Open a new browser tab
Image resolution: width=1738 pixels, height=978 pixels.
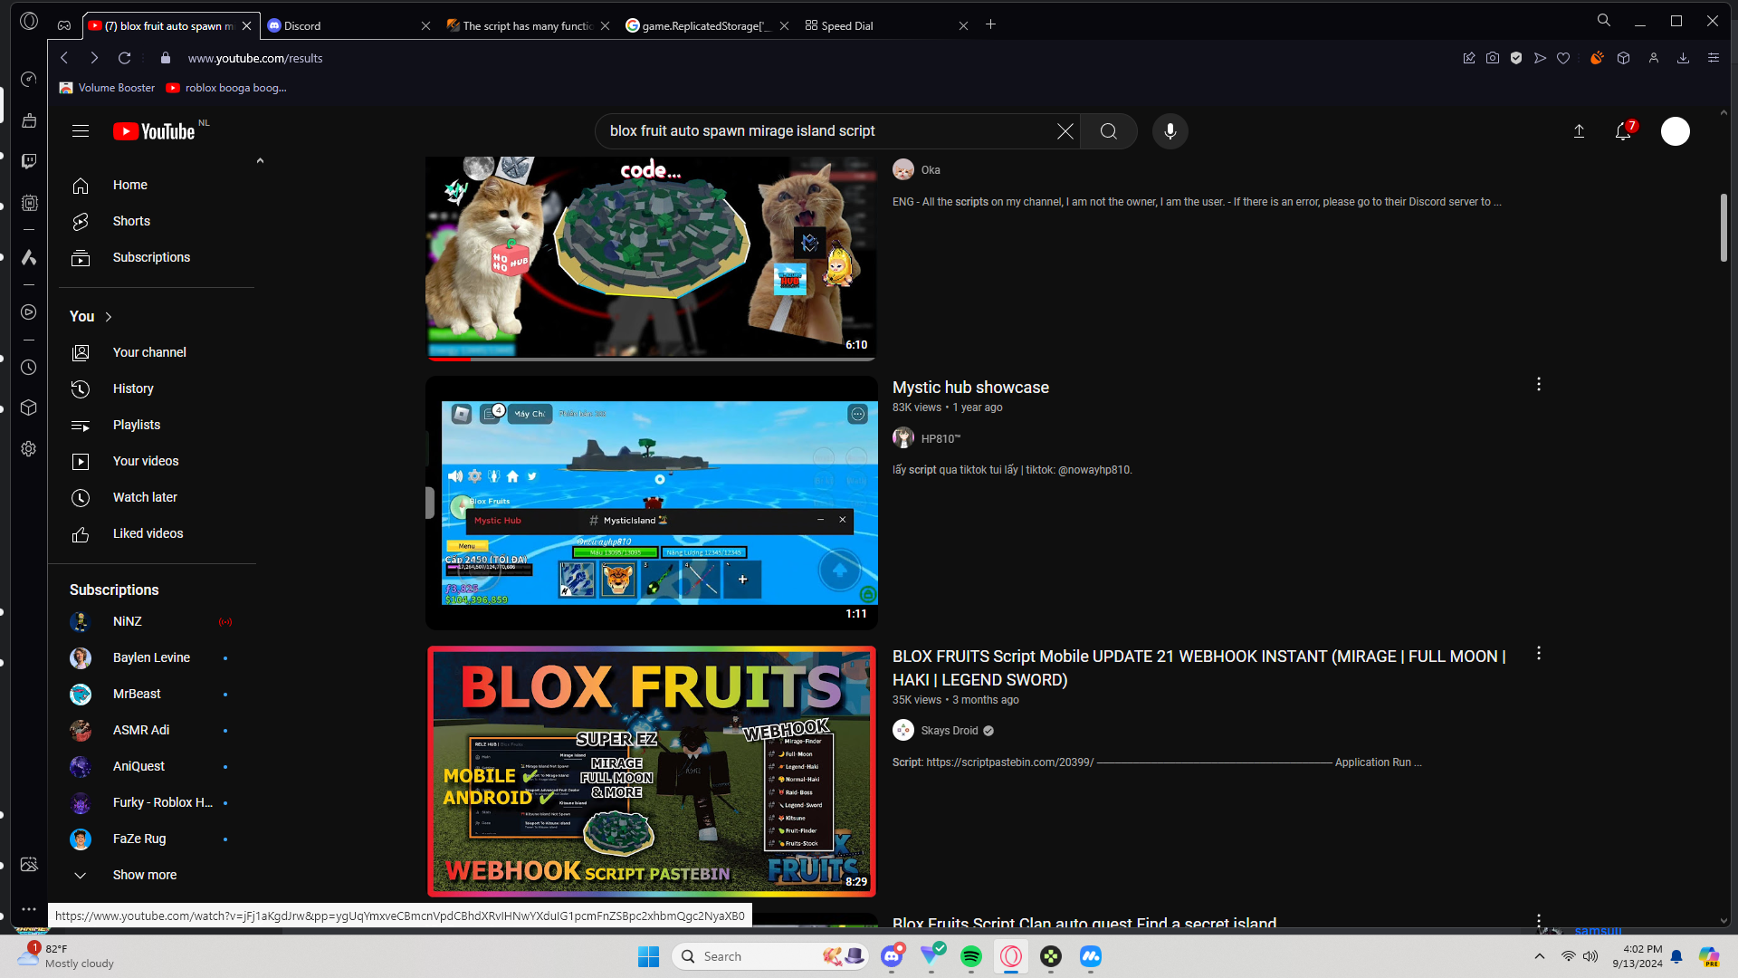pos(991,25)
